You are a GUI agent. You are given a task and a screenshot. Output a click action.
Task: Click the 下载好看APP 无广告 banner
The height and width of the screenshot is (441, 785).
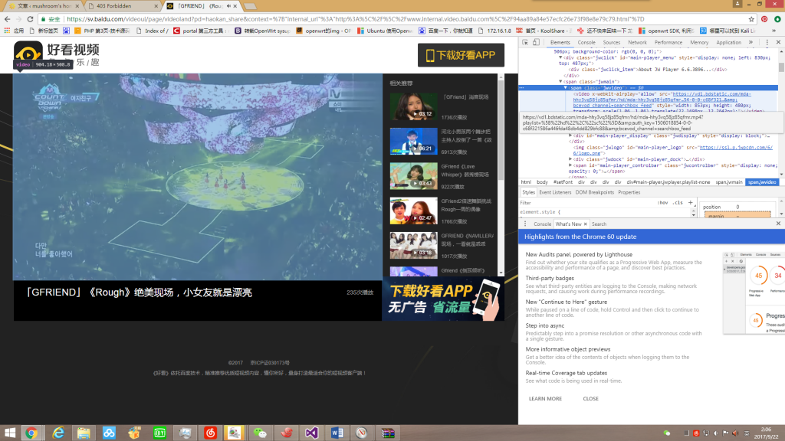point(443,299)
